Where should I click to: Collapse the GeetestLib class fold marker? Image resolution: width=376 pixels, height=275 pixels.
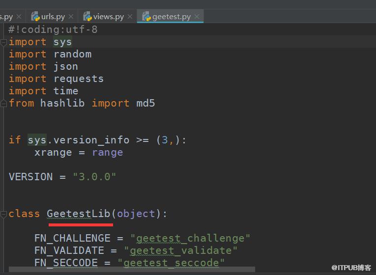3,214
